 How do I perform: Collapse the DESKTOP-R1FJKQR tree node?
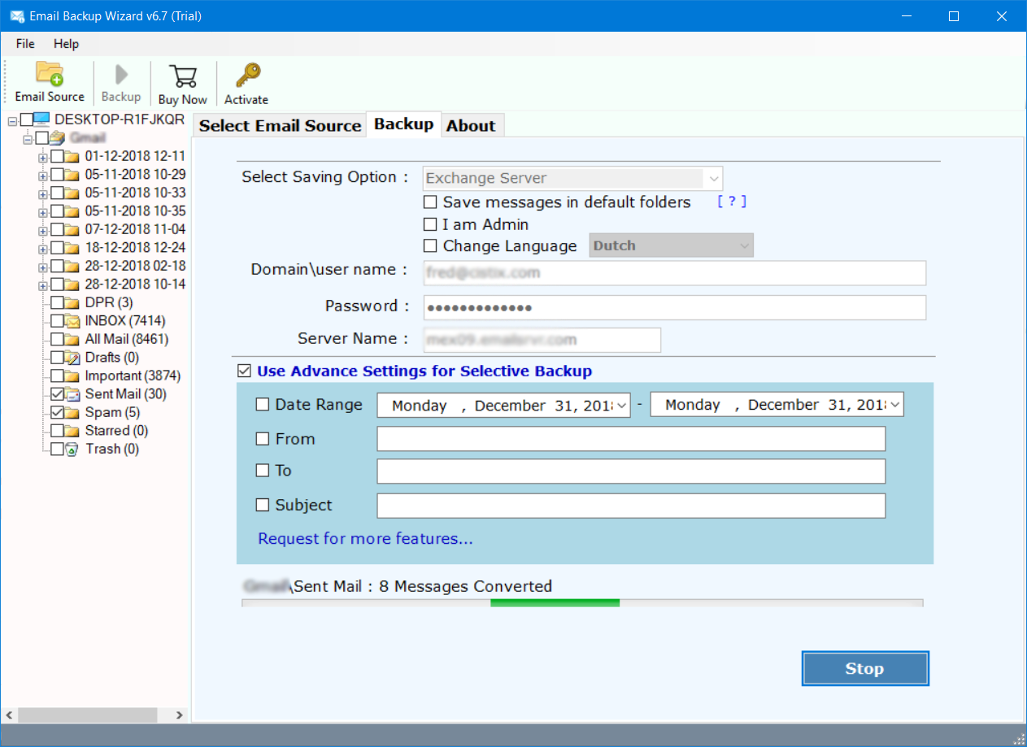[12, 120]
